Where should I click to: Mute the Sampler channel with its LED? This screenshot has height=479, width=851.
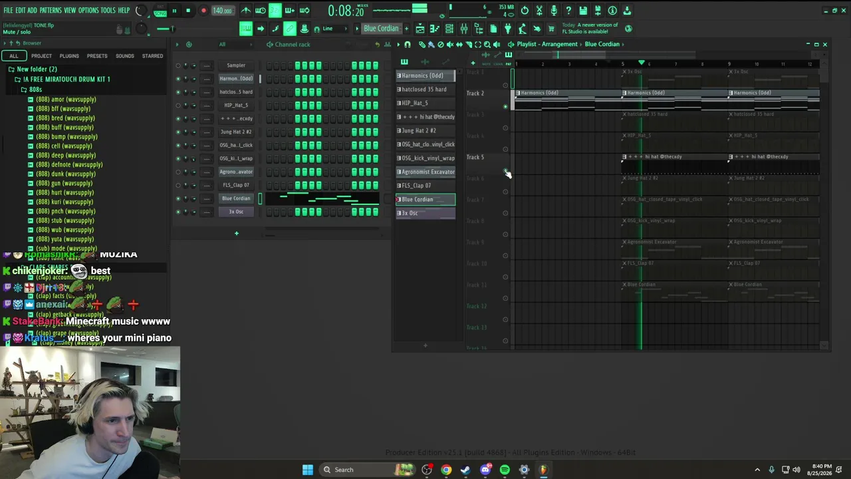178,65
